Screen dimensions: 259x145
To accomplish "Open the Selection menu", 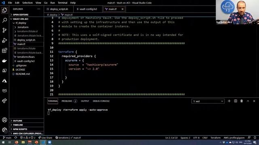I will (28, 3).
